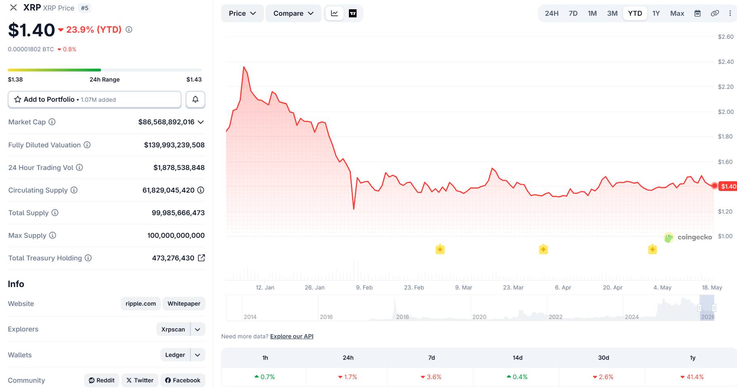This screenshot has height=388, width=737.
Task: Click the news marker near 4. May
Action: click(653, 250)
